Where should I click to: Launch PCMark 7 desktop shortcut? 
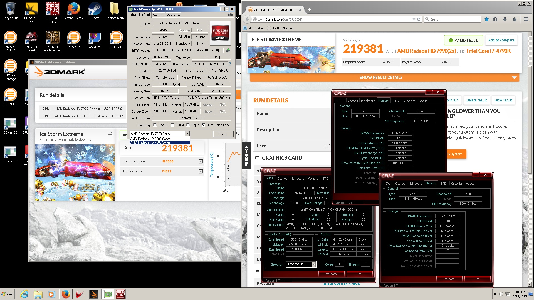coord(74,40)
